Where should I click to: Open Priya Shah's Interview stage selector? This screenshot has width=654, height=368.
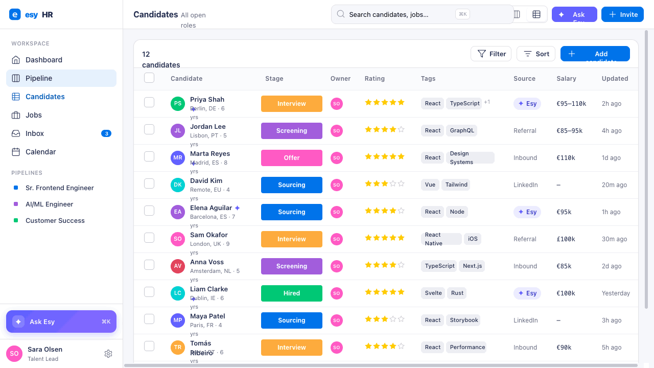coord(292,104)
